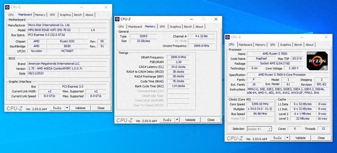
Task: Open Graphics tab in Mainboard window
Action: [x=65, y=15]
